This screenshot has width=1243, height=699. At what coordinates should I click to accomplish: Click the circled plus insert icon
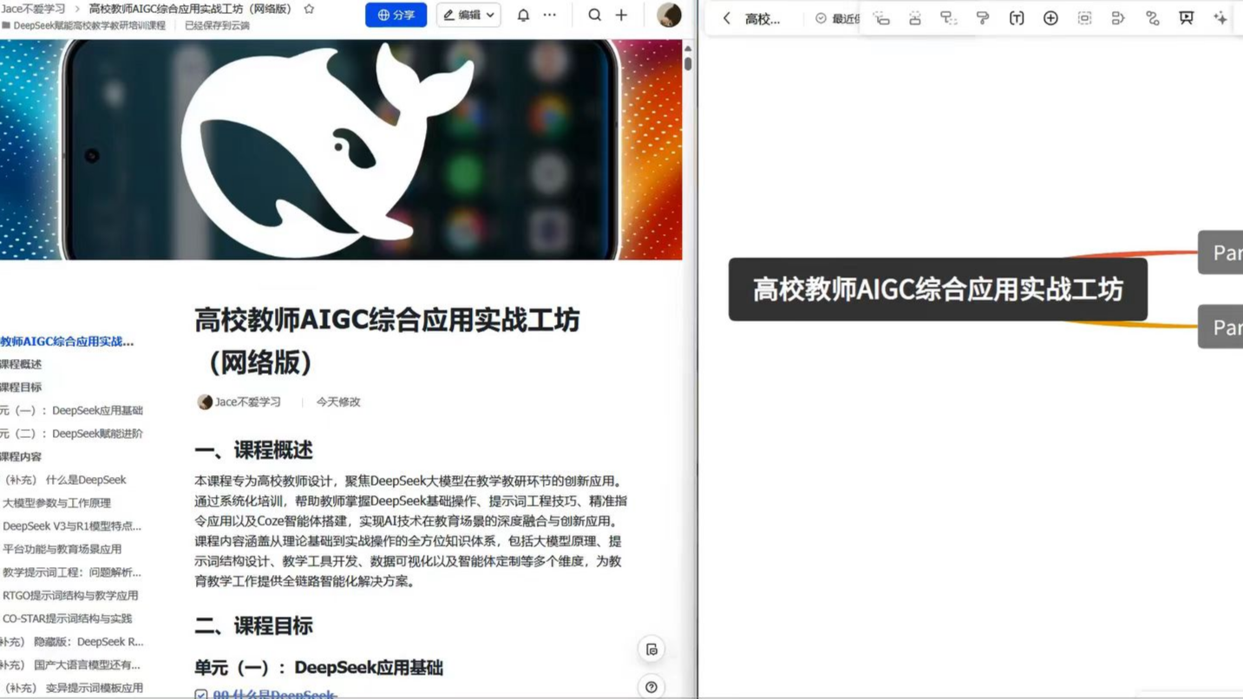click(x=1050, y=18)
